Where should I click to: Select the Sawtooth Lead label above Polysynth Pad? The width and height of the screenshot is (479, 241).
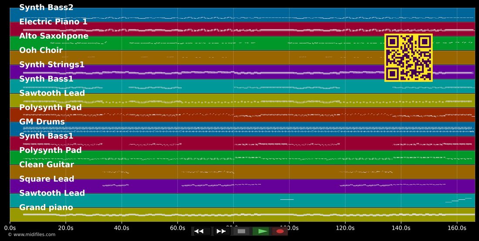52,93
